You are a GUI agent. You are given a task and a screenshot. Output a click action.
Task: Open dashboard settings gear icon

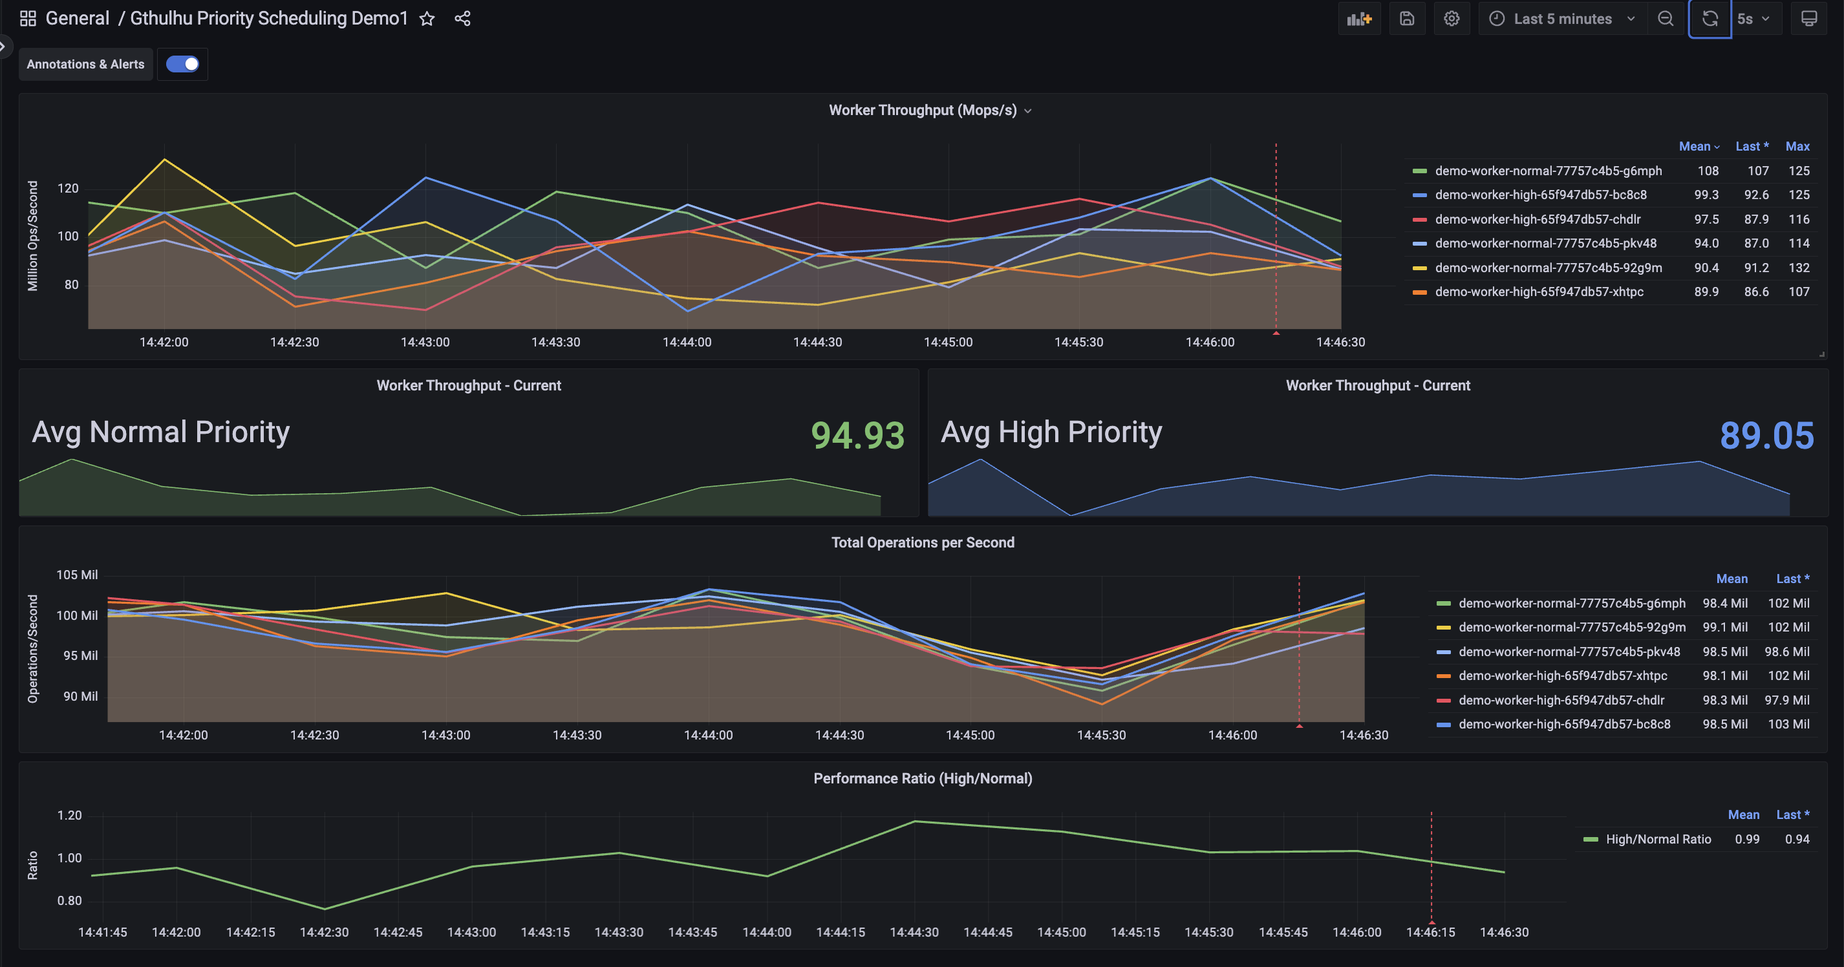click(x=1451, y=19)
